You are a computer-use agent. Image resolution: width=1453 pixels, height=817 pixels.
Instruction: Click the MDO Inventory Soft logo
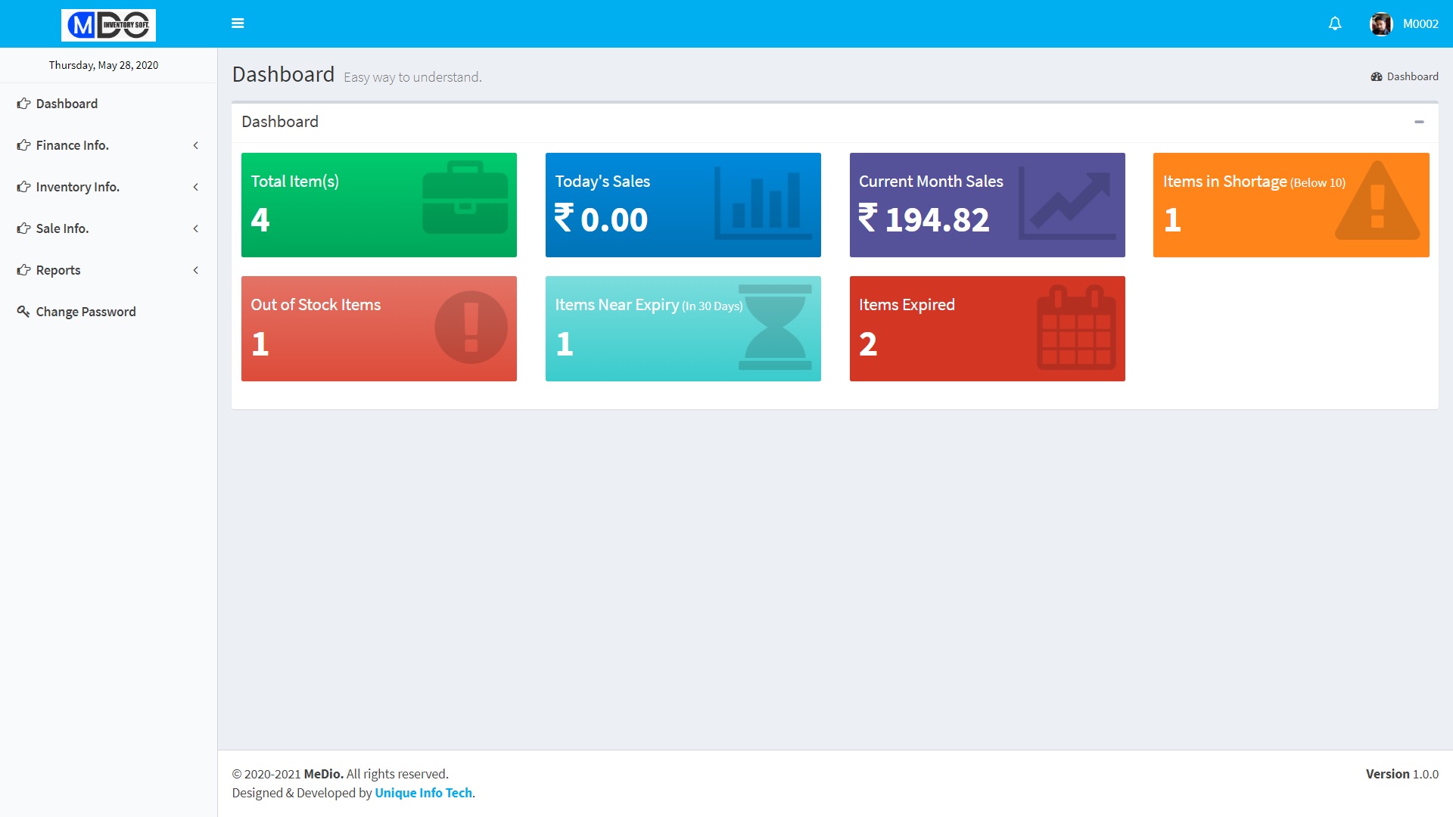click(x=108, y=25)
